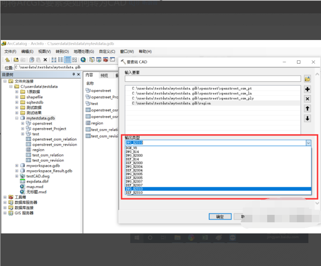The height and width of the screenshot is (266, 321).
Task: Open the 自定义(C) menu
Action: click(x=107, y=51)
